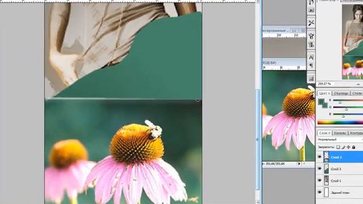The width and height of the screenshot is (363, 204).
Task: Enable Lock transparent pixels icon
Action: (x=338, y=147)
